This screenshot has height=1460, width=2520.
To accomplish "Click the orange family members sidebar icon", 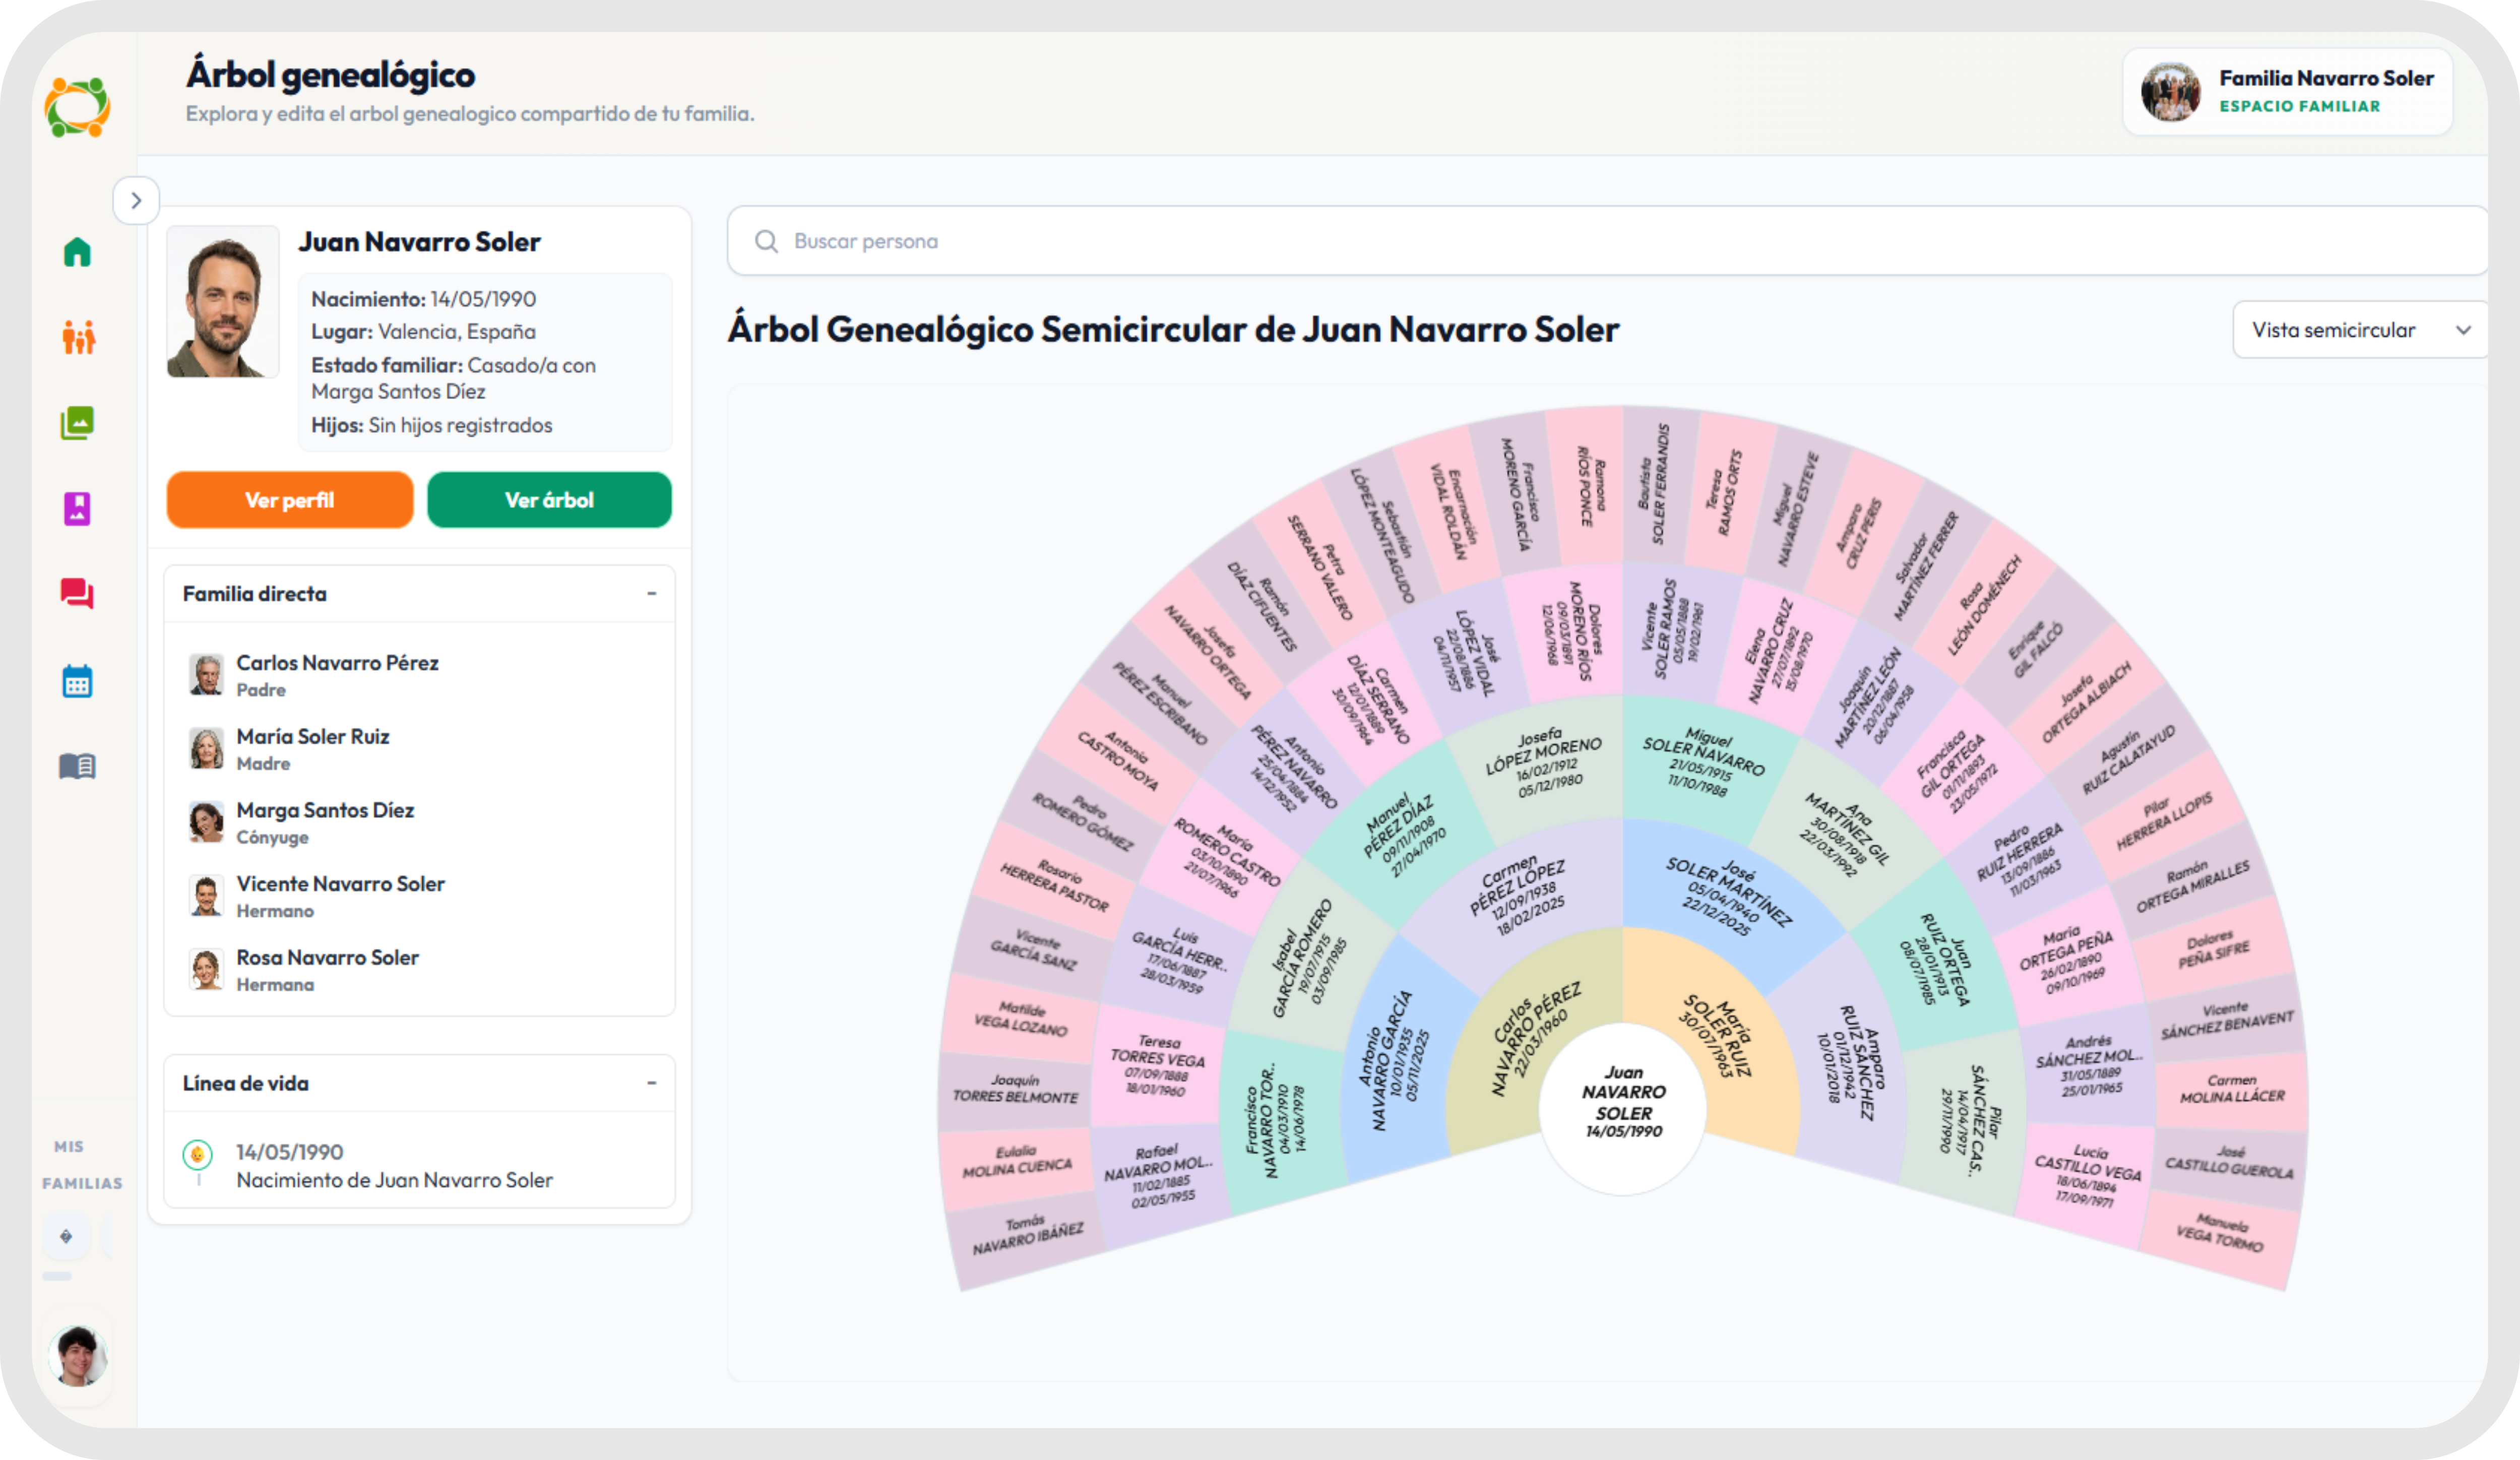I will pyautogui.click(x=78, y=338).
